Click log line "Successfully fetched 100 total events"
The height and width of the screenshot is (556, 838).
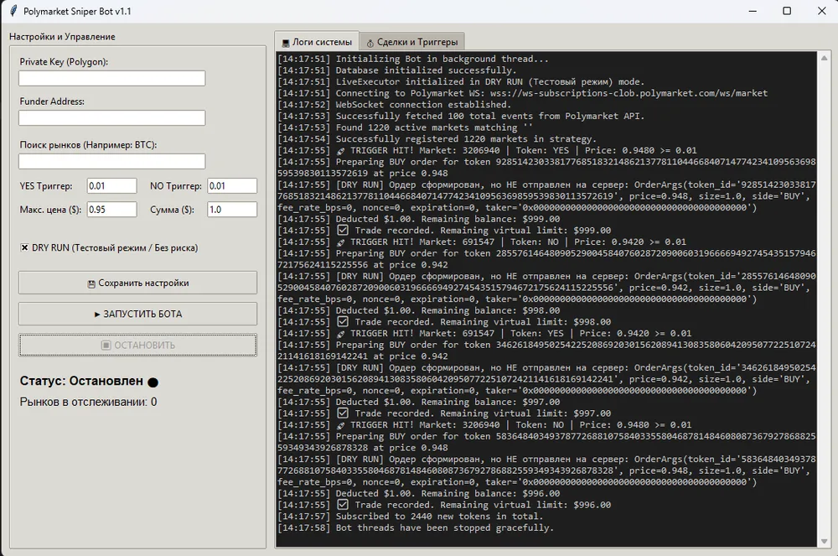tap(461, 116)
